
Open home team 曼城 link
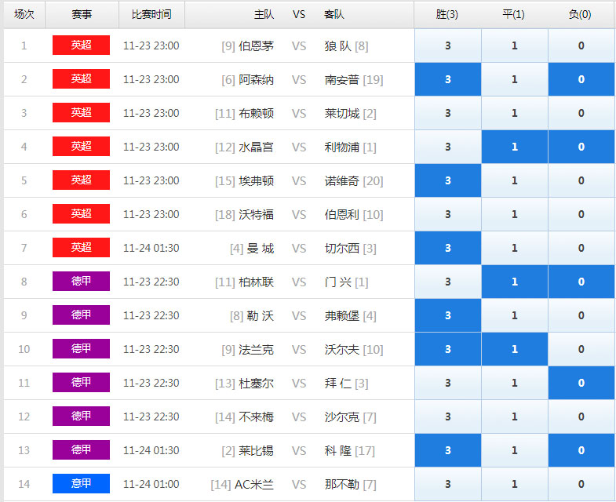[x=260, y=249]
